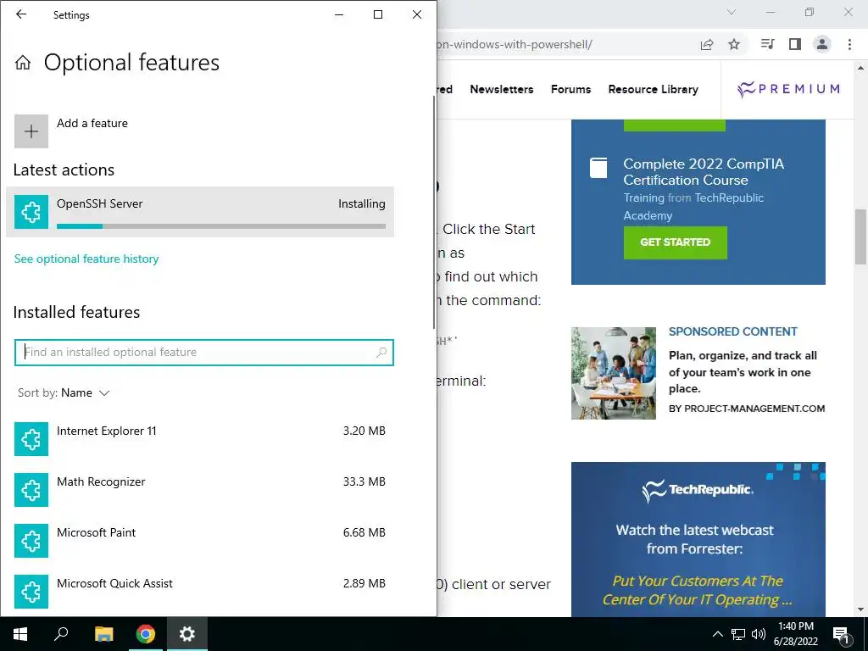Open the Chrome profile avatar

pos(822,44)
